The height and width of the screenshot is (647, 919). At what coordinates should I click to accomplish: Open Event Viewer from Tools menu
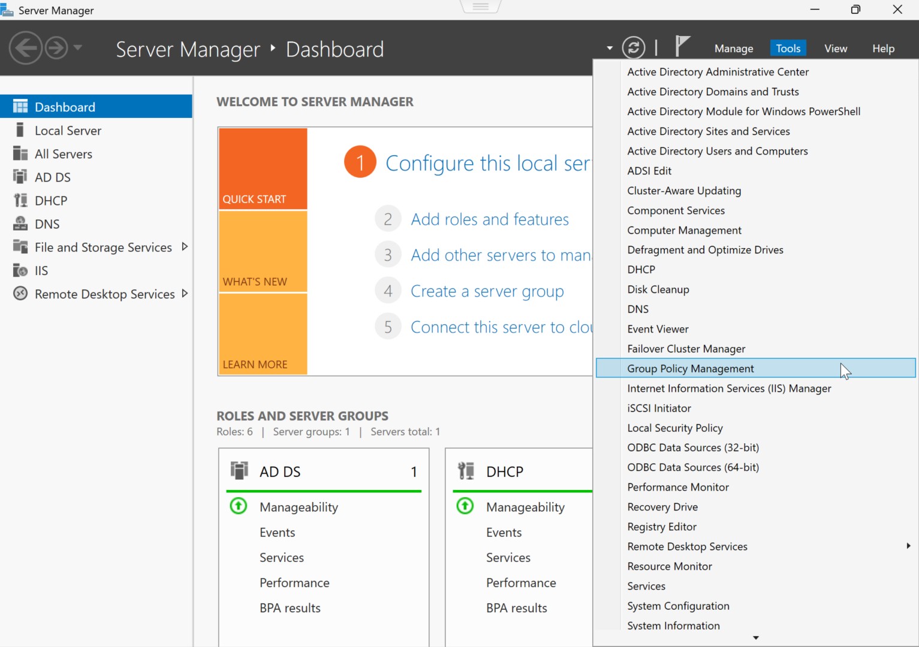756,329
